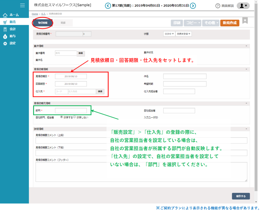Open 設定 in the sidebar
This screenshot has width=265, height=213.
13,43
